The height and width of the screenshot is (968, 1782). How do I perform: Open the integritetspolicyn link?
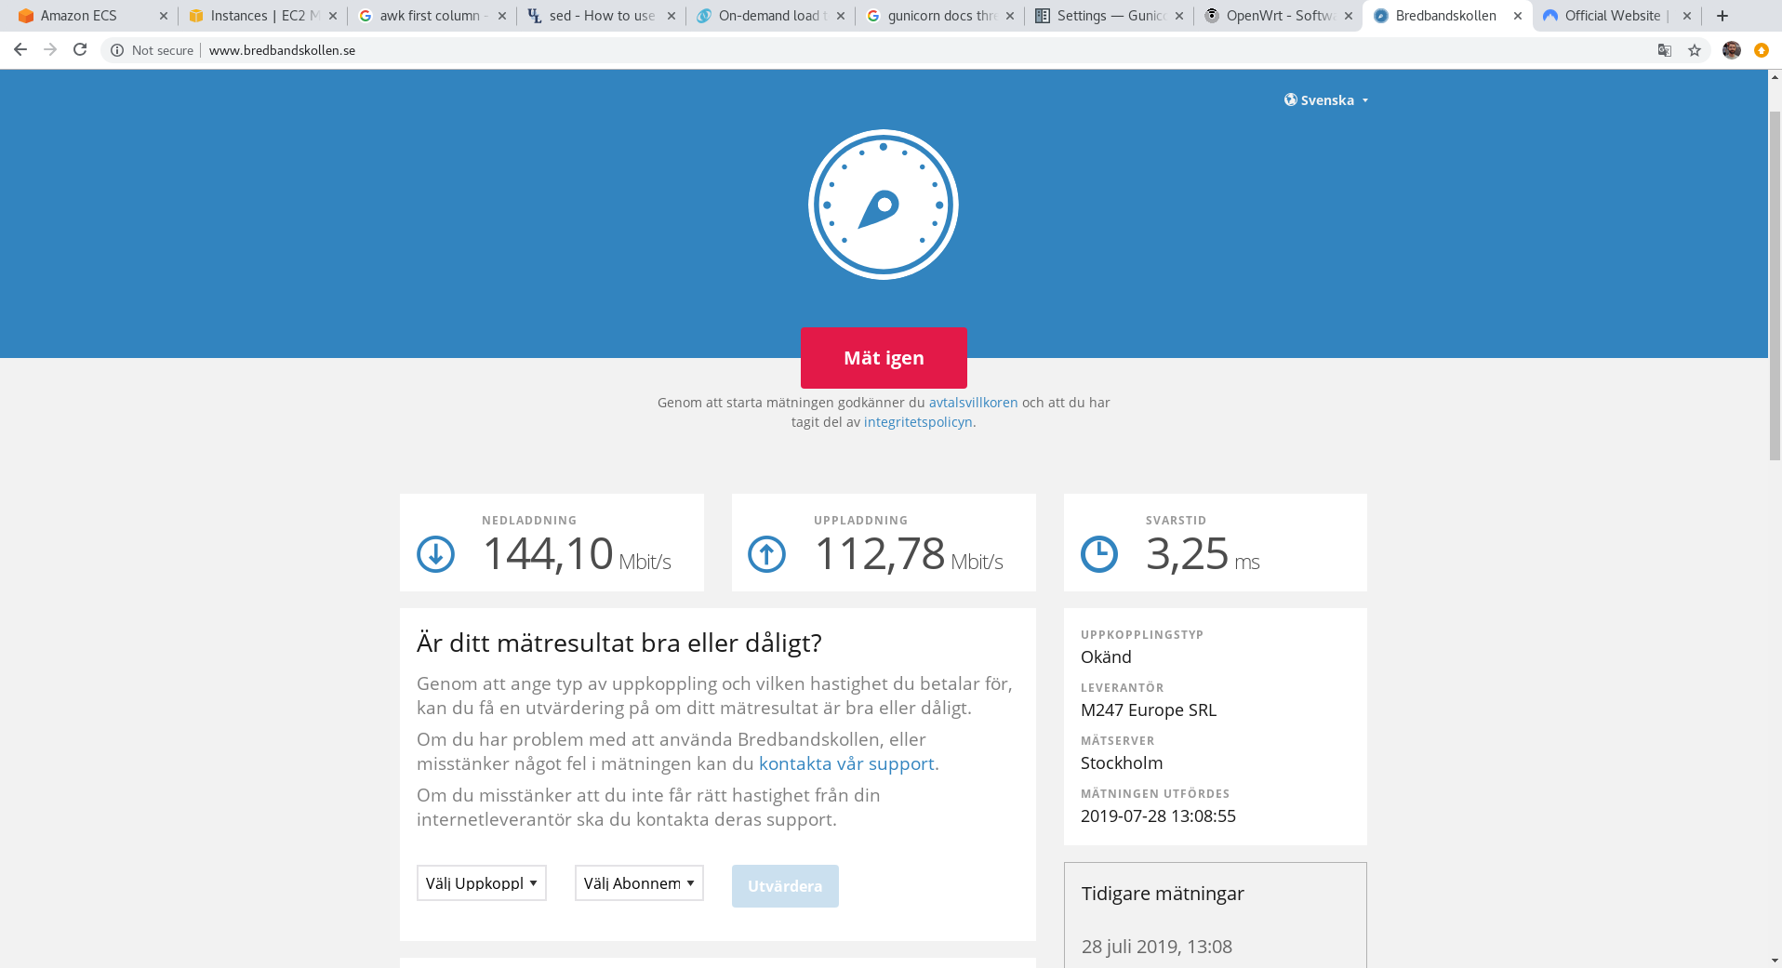click(x=918, y=422)
